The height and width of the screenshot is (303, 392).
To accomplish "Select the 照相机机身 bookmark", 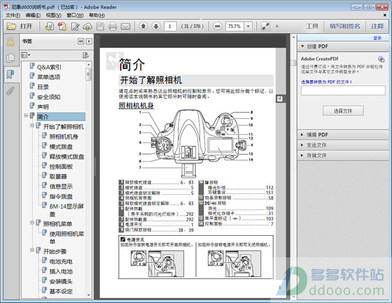I will 64,137.
